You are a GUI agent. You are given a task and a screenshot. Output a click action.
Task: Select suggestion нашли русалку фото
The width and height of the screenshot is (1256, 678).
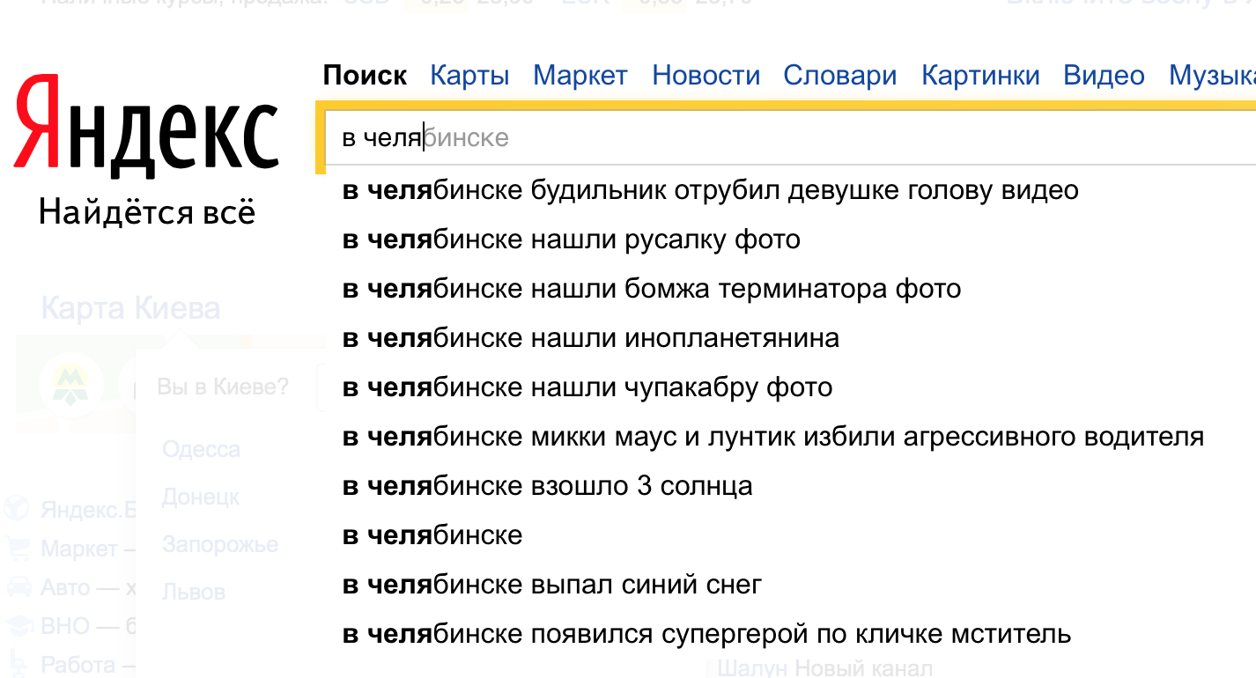tap(571, 240)
